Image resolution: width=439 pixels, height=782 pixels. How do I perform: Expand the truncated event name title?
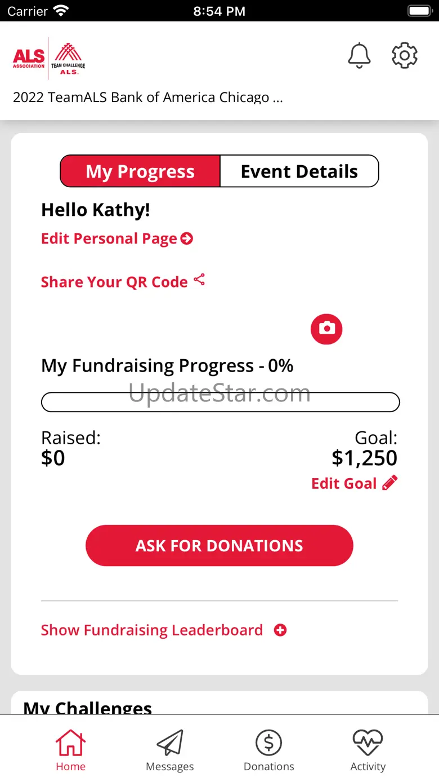pyautogui.click(x=147, y=97)
